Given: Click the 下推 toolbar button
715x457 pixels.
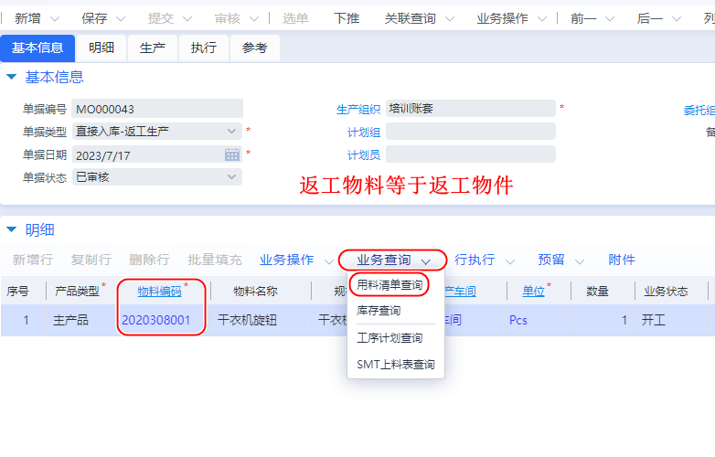Looking at the screenshot, I should pos(347,18).
